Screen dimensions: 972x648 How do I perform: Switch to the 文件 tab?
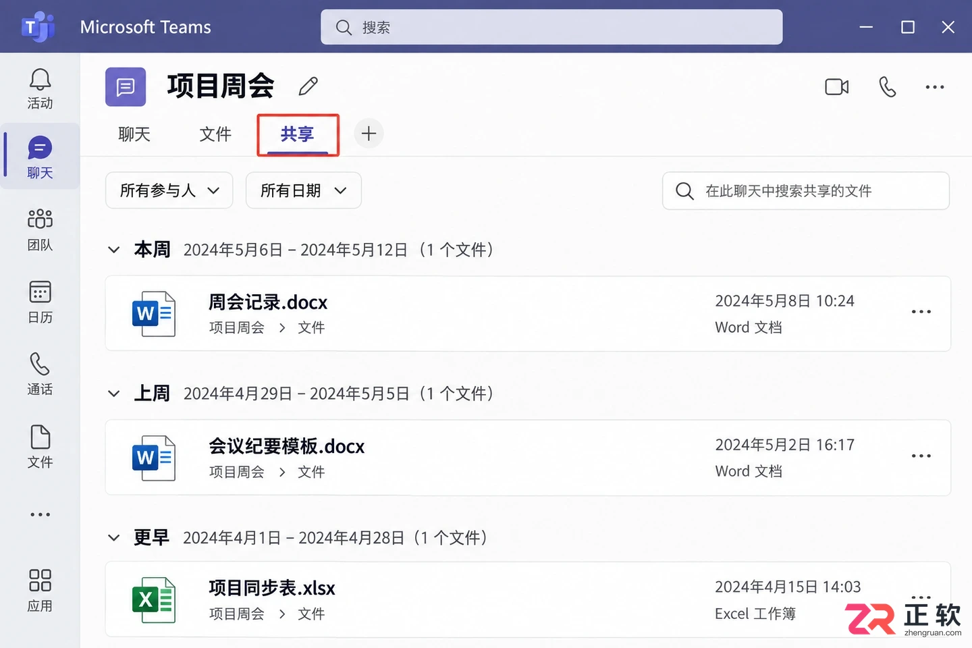(x=215, y=134)
